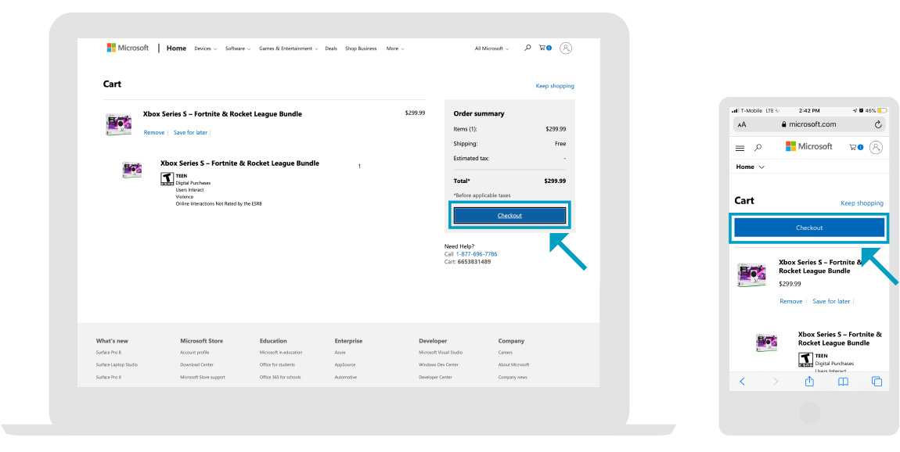Go to Home in laptop navigation
The image size is (900, 452).
coord(176,48)
